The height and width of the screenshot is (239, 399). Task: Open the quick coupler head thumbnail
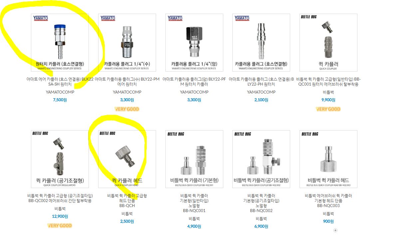pyautogui.click(x=127, y=159)
